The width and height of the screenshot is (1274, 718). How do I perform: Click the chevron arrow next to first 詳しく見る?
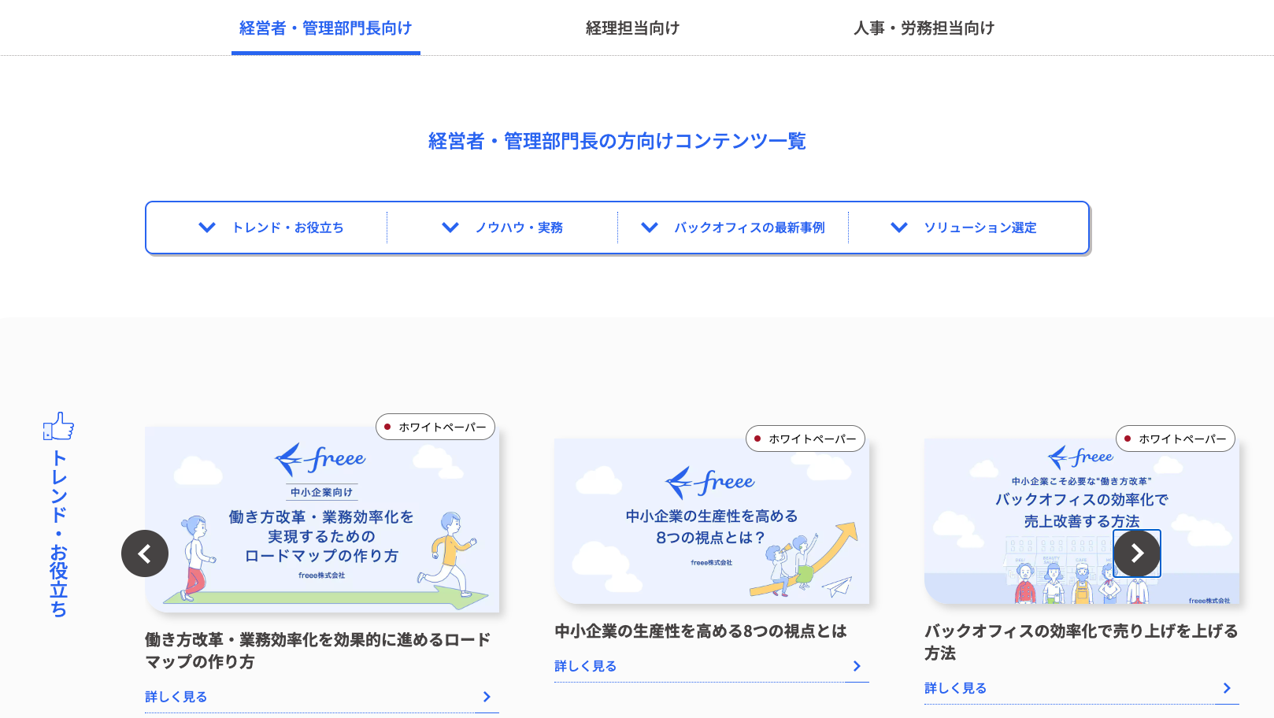[487, 697]
